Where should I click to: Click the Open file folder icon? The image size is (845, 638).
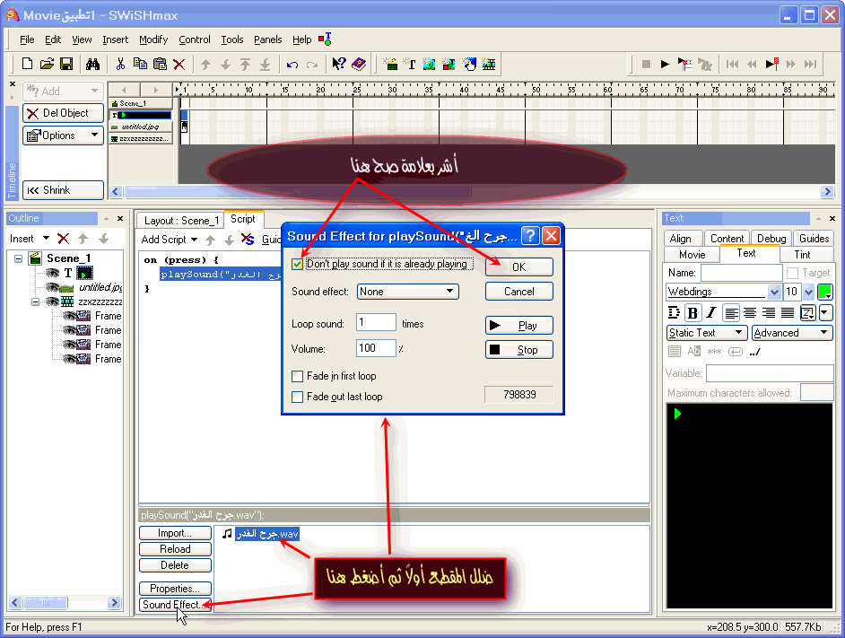click(x=47, y=65)
